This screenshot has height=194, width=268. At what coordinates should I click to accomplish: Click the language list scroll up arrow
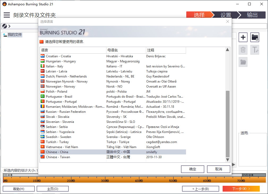227,50
